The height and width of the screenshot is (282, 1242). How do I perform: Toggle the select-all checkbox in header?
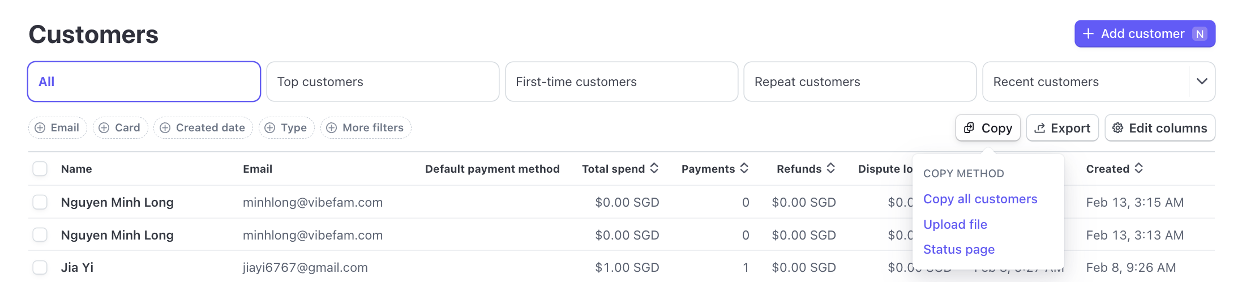40,169
